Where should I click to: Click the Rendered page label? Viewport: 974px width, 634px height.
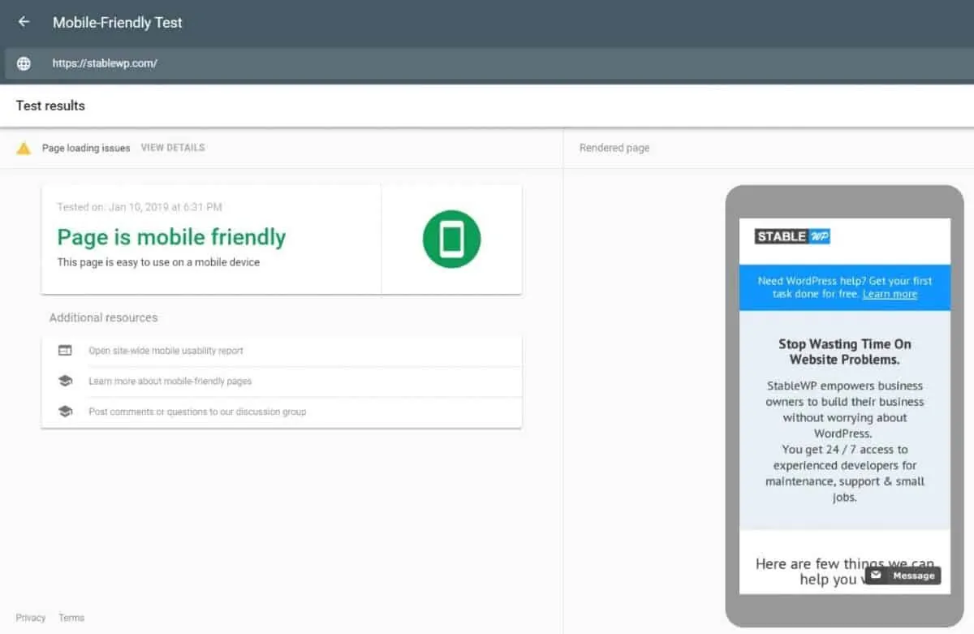click(614, 148)
